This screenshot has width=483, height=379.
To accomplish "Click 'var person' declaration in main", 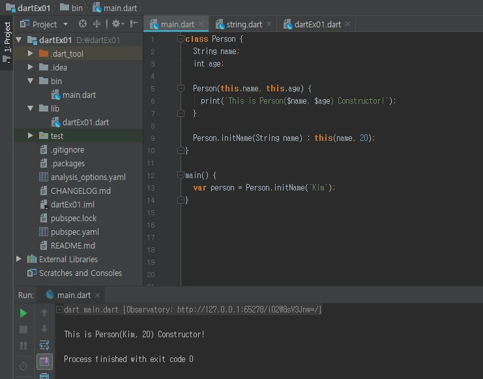I will tap(213, 187).
